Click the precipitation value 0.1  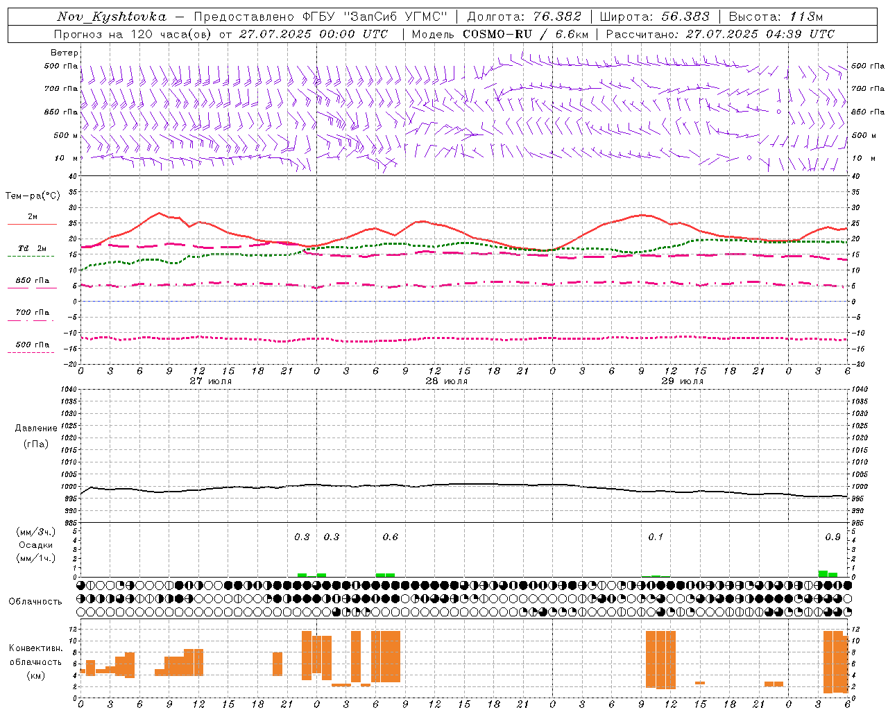tap(656, 537)
